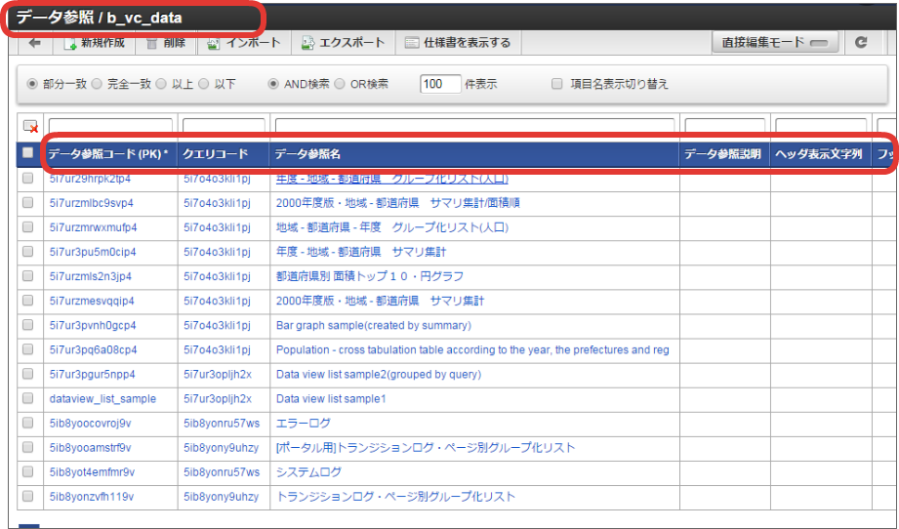The width and height of the screenshot is (899, 529).
Task: Select the OR検索 radio button
Action: [340, 84]
